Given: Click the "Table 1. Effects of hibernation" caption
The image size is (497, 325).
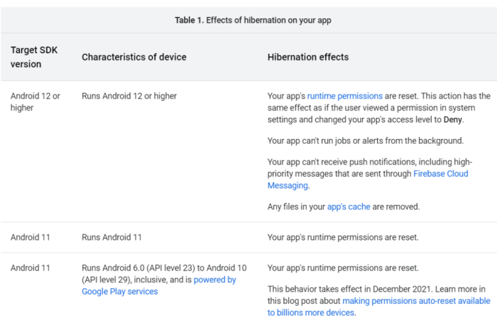Looking at the screenshot, I should click(253, 20).
